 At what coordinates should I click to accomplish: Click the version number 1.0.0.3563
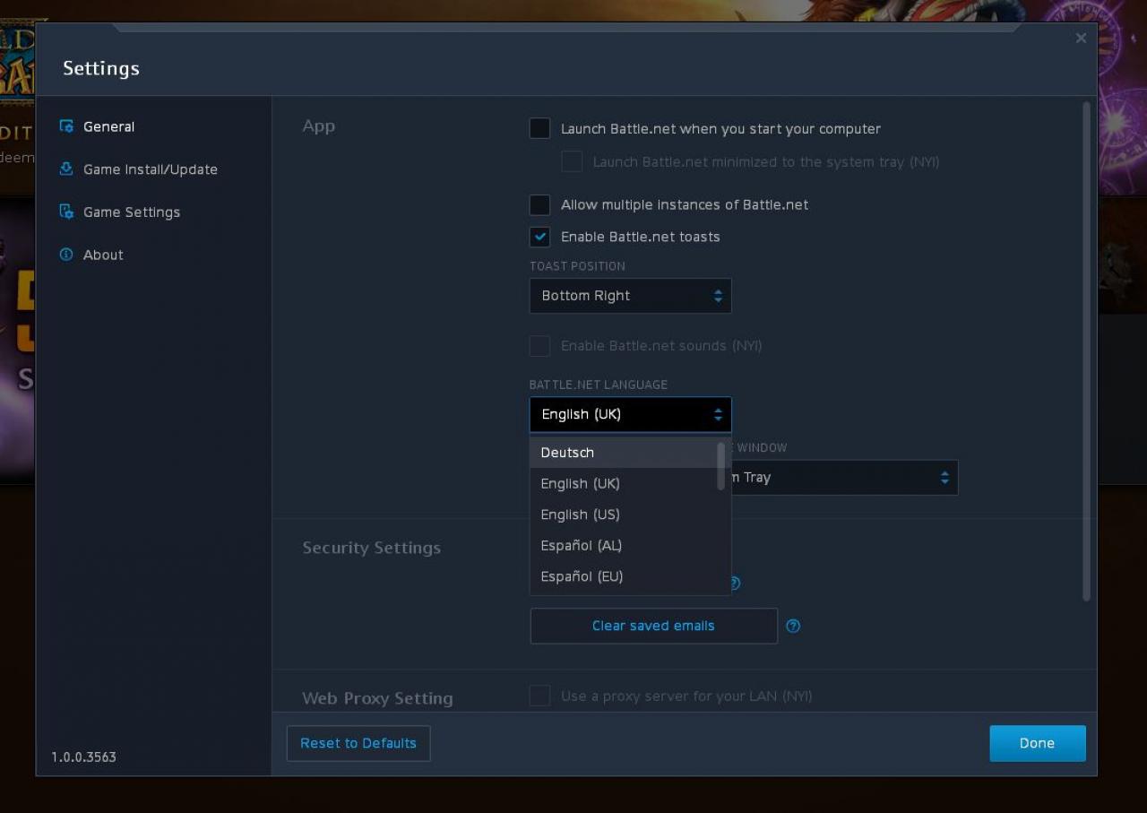point(83,757)
